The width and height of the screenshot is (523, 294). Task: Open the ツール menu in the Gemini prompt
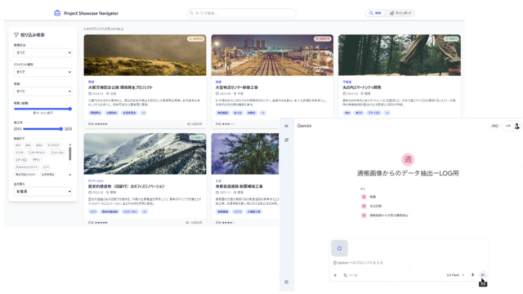(351, 275)
